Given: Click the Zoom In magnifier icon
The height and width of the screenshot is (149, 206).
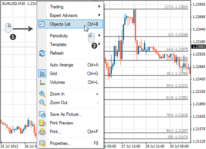Looking at the screenshot, I should [x=42, y=94].
